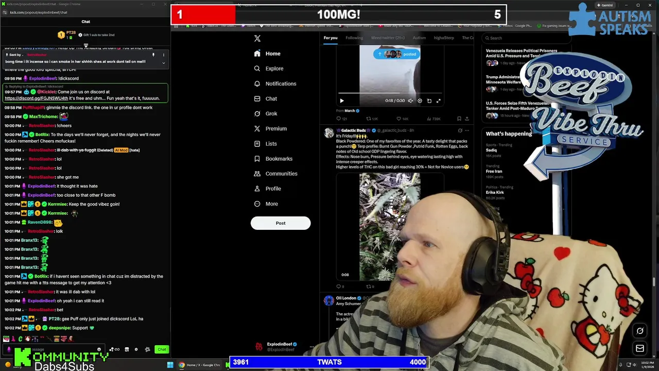659x371 pixels.
Task: Click the blue 'posted' new posts pill
Action: [397, 54]
